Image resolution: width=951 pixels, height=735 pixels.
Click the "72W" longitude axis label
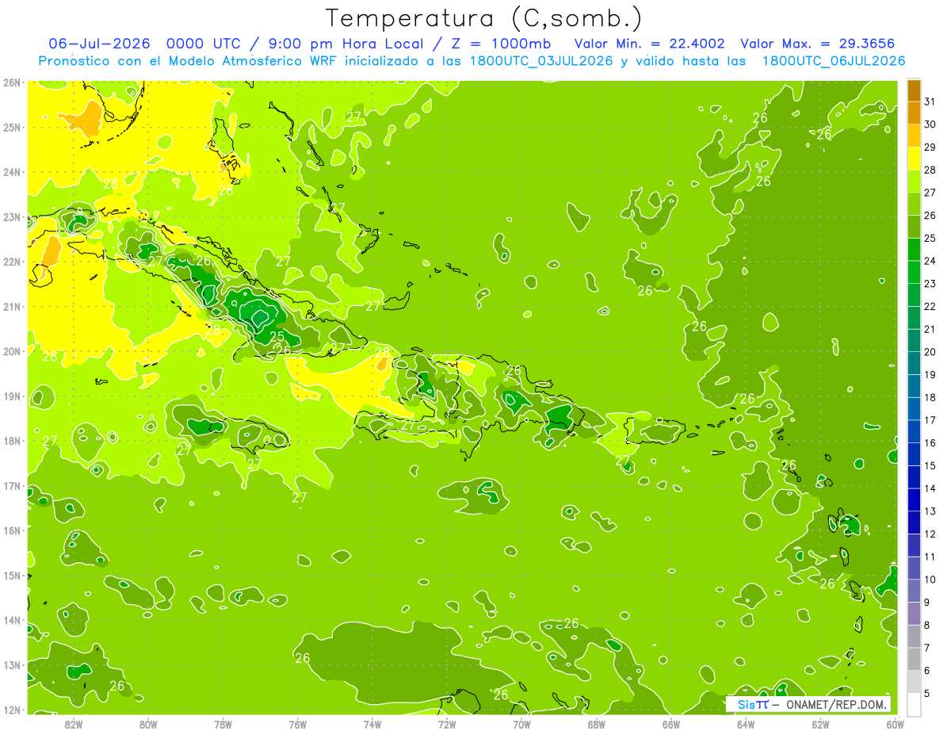[447, 723]
